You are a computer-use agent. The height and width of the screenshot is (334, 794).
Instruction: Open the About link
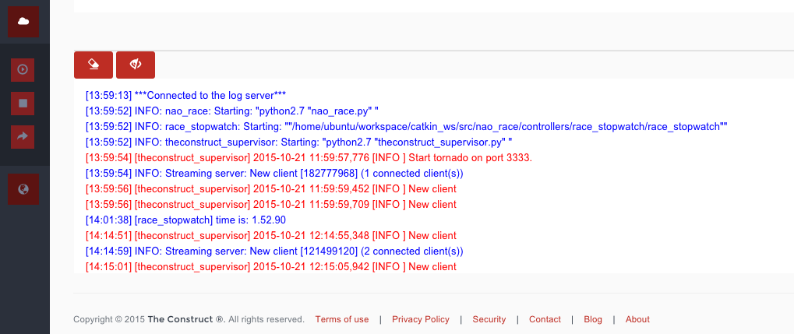(637, 319)
